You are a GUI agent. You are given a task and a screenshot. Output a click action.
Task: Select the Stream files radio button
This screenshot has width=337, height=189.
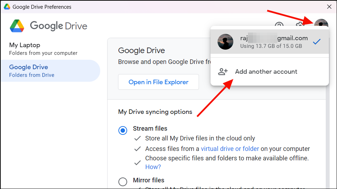click(123, 130)
